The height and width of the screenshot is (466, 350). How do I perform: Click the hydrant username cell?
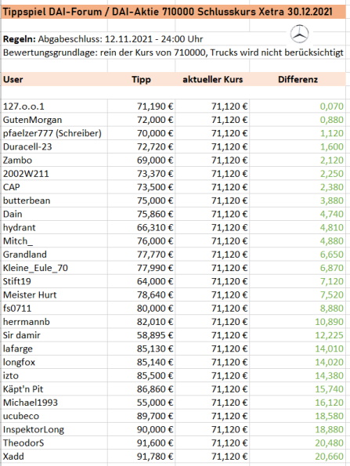tap(54, 227)
